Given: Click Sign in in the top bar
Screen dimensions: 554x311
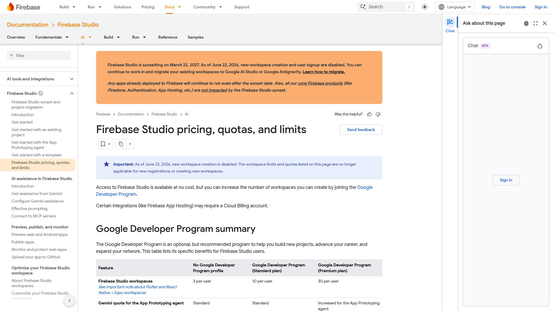Looking at the screenshot, I should (x=541, y=7).
